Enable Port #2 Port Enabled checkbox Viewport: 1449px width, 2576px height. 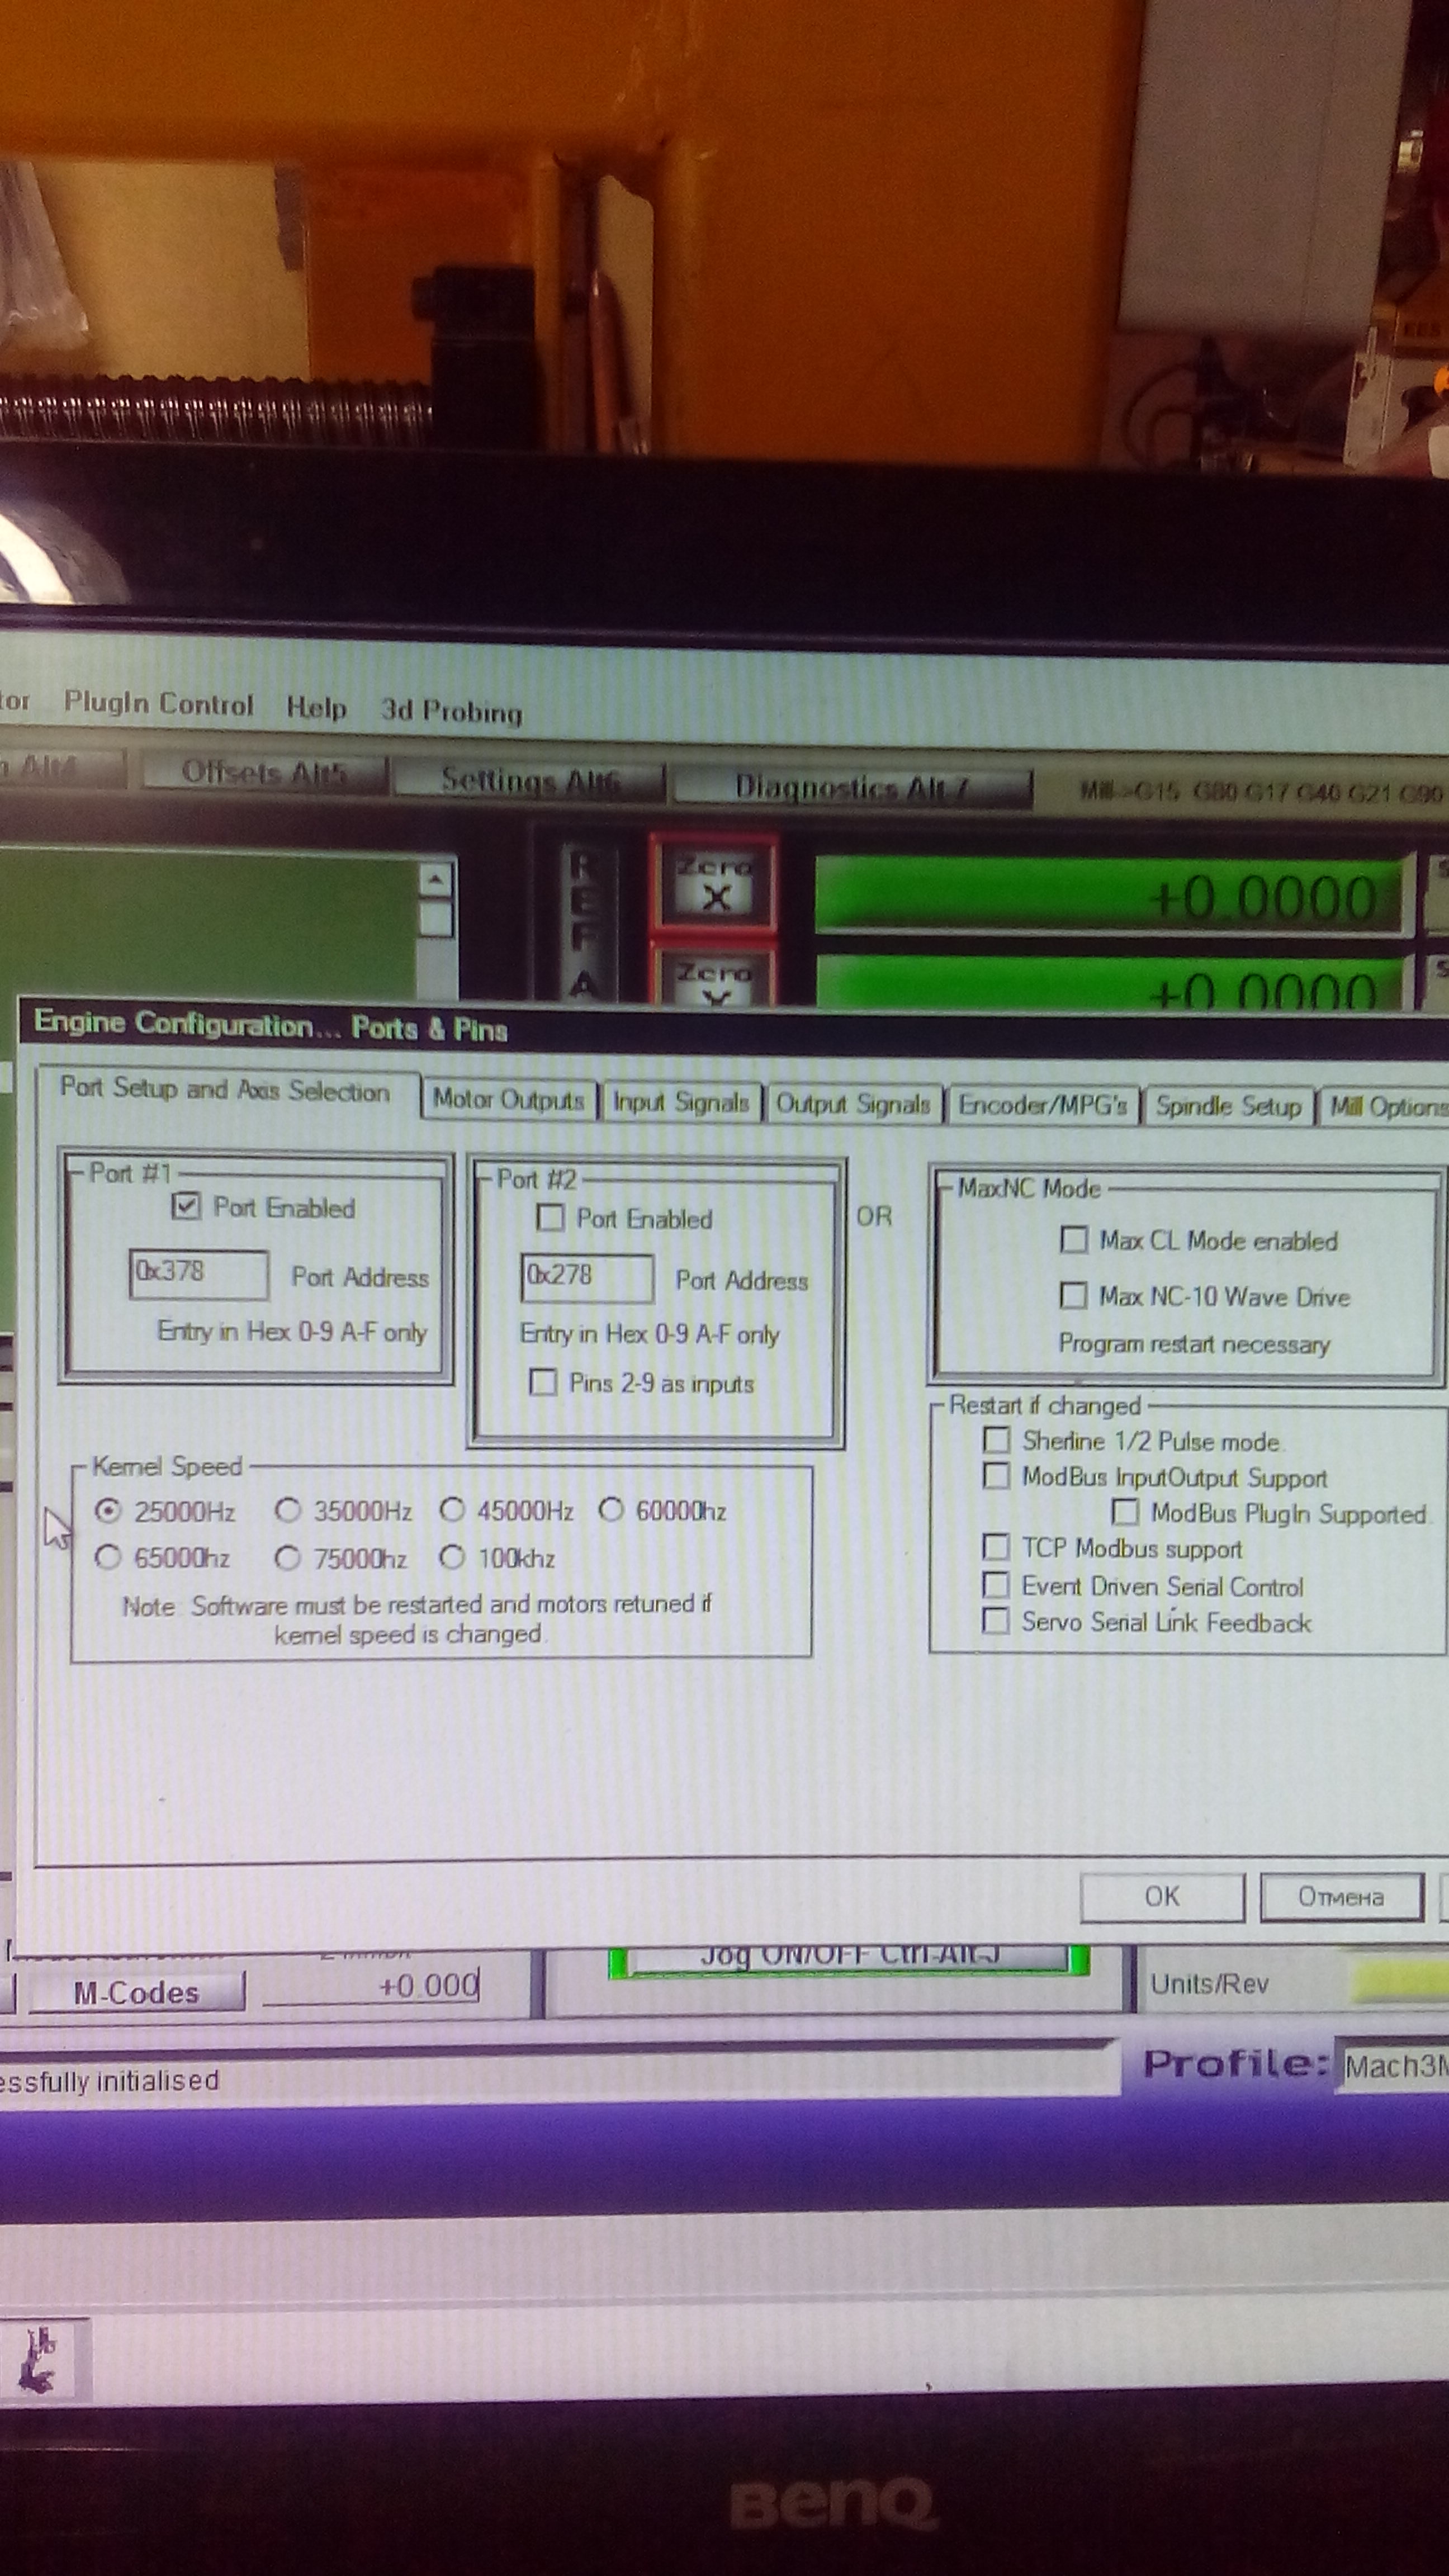pos(550,1217)
